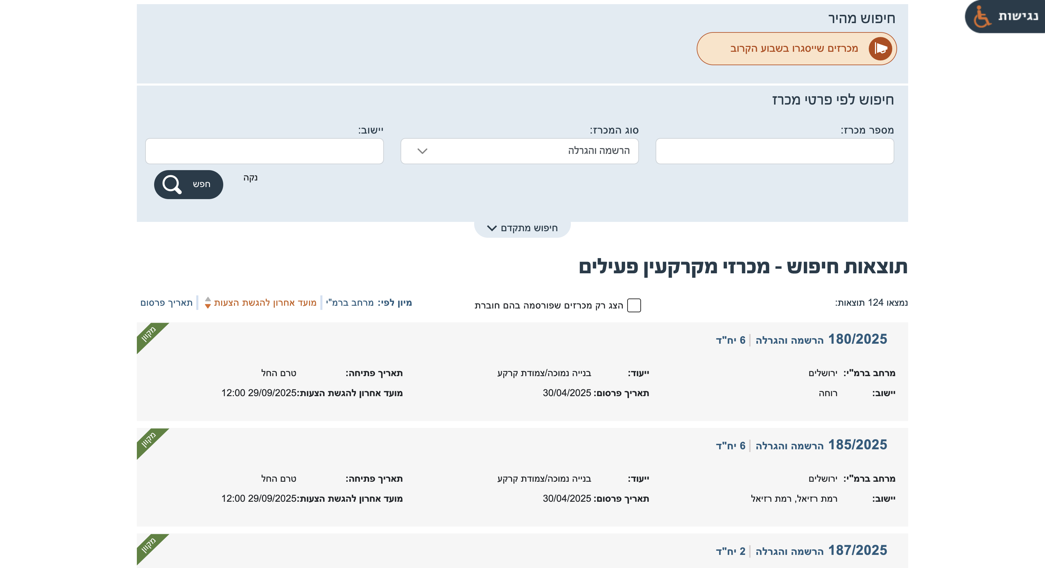Click the megaphone icon in quick search
The width and height of the screenshot is (1045, 568).
click(880, 49)
